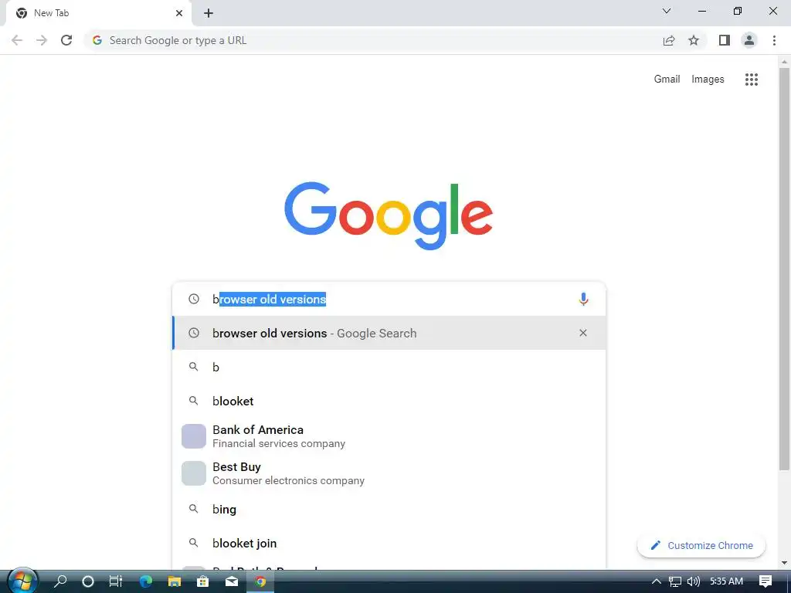
Task: Select Bank of America suggestion
Action: tap(389, 436)
